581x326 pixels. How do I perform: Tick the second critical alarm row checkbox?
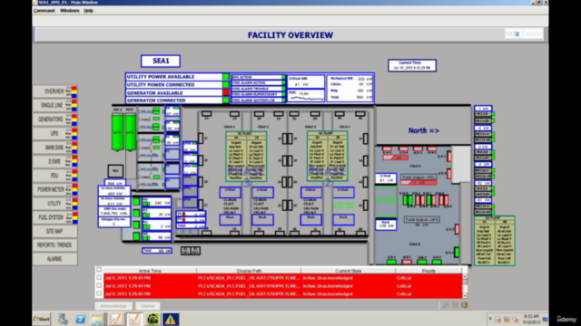coord(99,286)
